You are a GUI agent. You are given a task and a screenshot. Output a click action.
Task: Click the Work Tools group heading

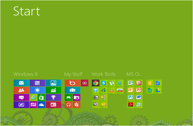(103, 74)
